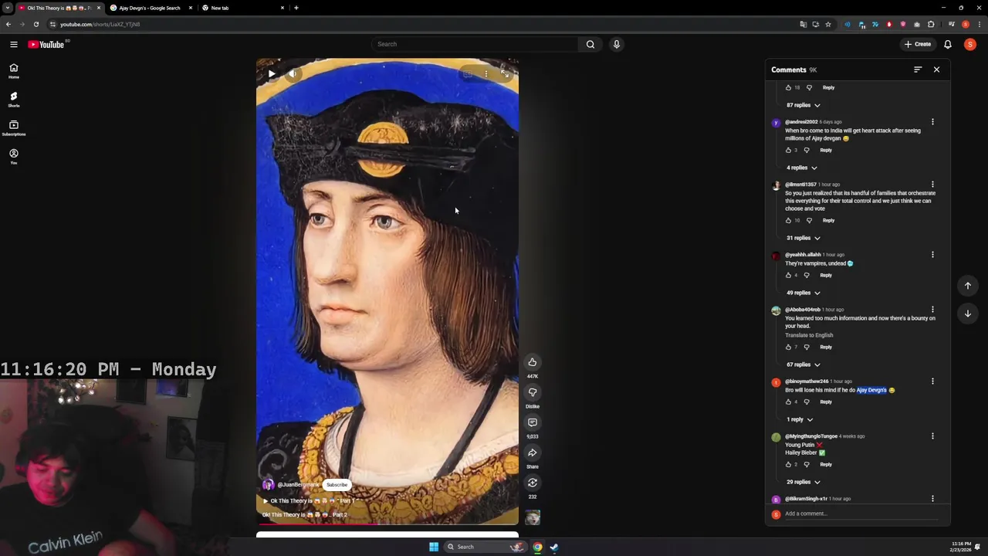Share the Short video
The width and height of the screenshot is (988, 556).
coord(533,453)
